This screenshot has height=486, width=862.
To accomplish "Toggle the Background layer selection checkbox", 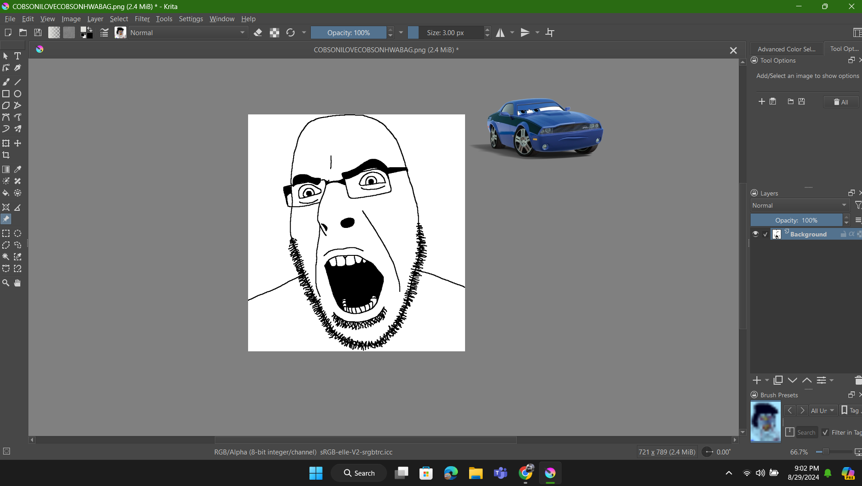I will 765,234.
